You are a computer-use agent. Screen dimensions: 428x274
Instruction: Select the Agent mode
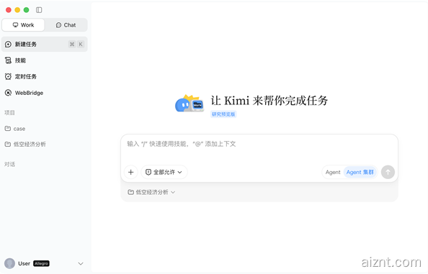point(333,172)
